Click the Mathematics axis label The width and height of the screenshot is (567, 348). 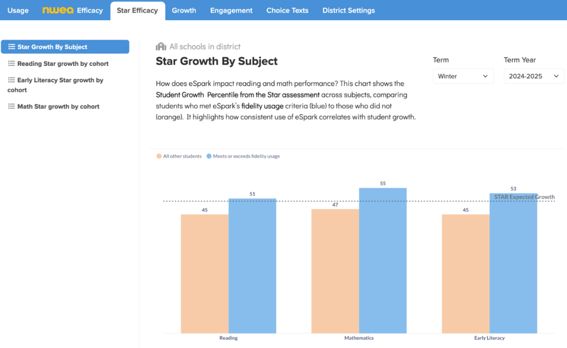pos(359,338)
